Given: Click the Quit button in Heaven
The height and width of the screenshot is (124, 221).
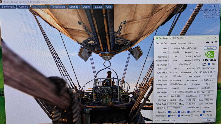Looking at the screenshot, I should pos(109,7).
